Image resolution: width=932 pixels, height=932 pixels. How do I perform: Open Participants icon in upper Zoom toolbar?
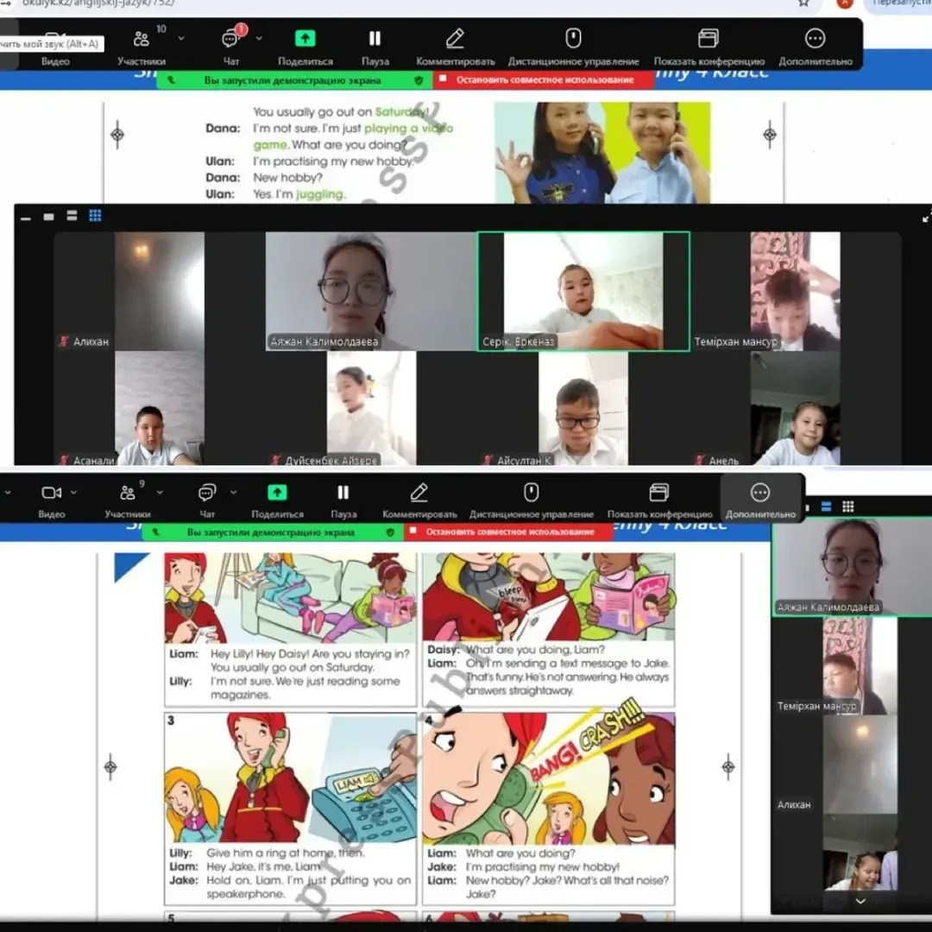click(141, 39)
